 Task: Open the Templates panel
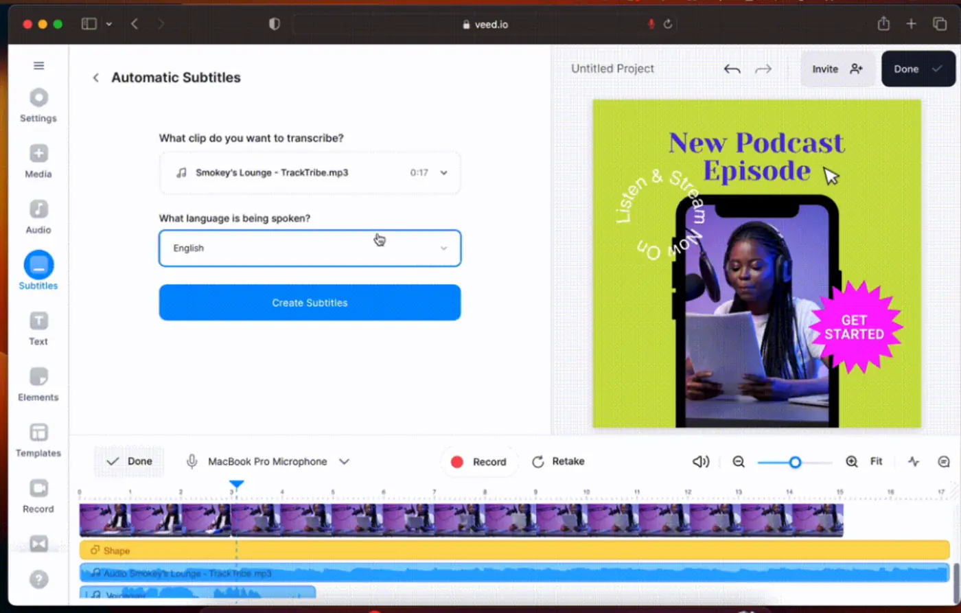tap(38, 440)
